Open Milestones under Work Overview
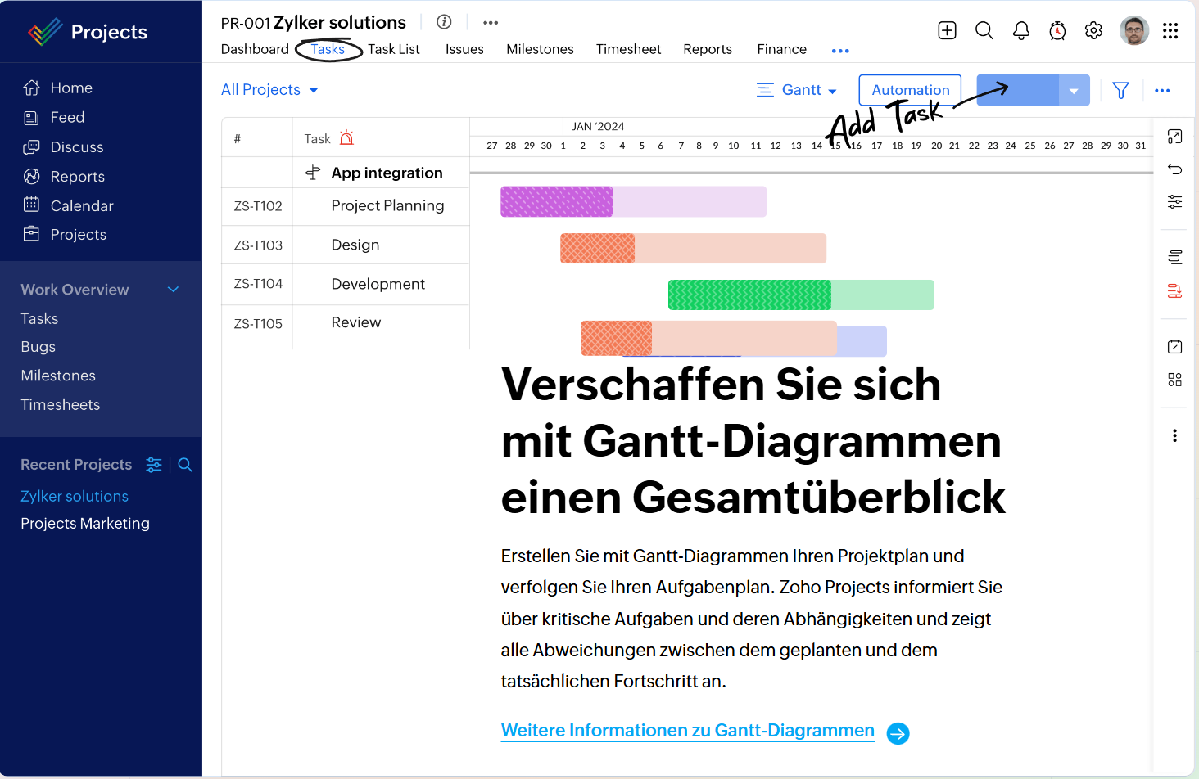The image size is (1199, 779). [x=58, y=376]
